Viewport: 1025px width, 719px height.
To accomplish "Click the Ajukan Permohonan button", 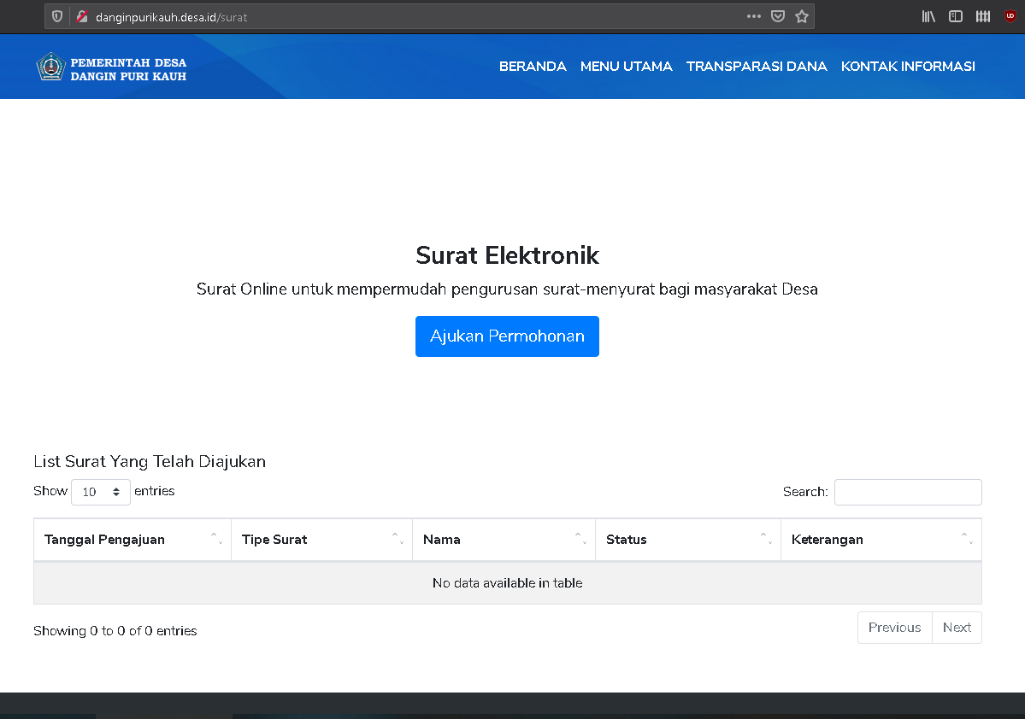I will coord(507,336).
